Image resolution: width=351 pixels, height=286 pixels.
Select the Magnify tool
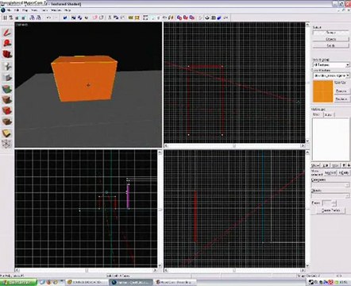point(7,44)
